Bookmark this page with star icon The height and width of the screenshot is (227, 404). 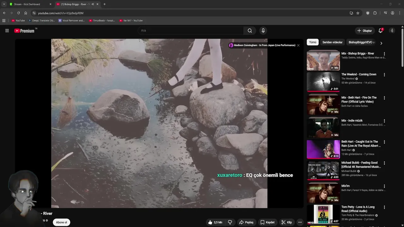358,13
